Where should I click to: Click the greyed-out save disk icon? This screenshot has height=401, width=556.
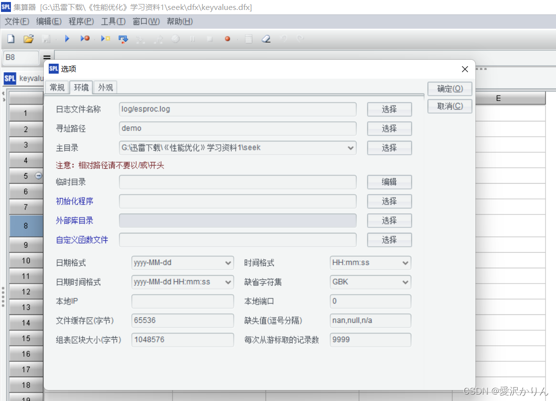pyautogui.click(x=46, y=39)
